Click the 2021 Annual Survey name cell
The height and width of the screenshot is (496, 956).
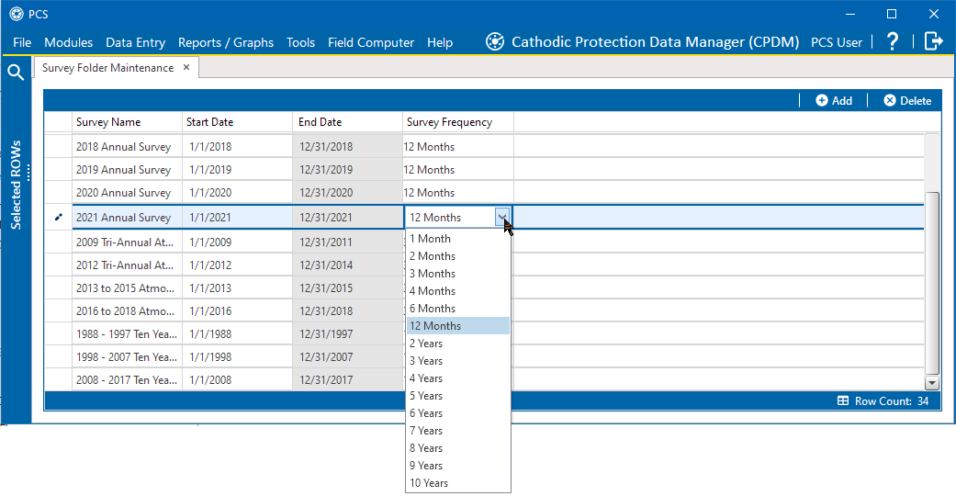127,217
